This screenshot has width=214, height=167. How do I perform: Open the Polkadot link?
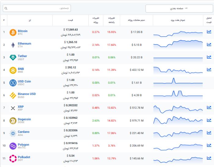click(24, 157)
